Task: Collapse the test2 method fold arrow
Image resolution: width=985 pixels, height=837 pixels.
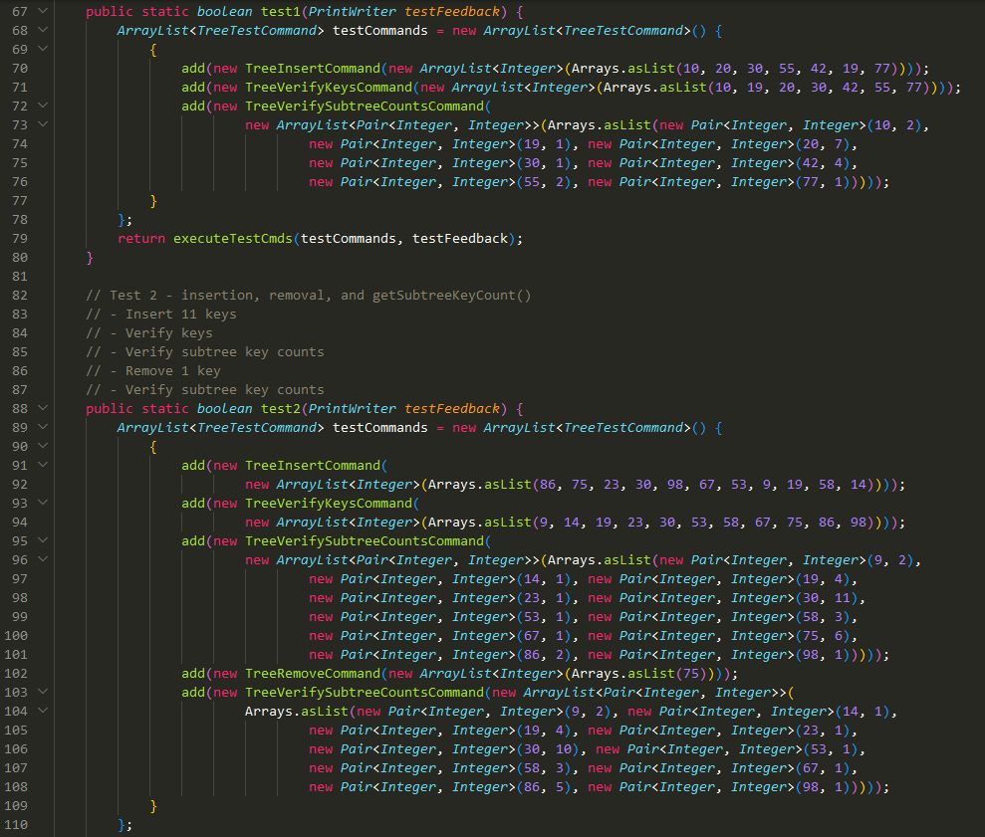Action: pyautogui.click(x=44, y=408)
